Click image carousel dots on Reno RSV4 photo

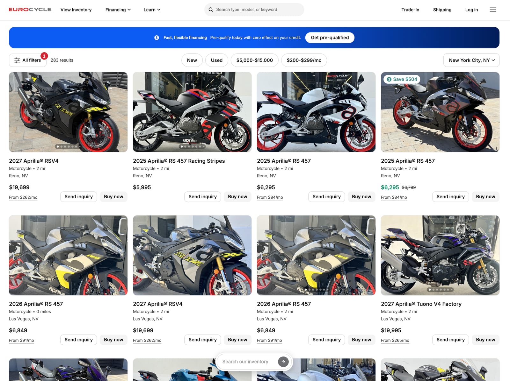(x=68, y=146)
